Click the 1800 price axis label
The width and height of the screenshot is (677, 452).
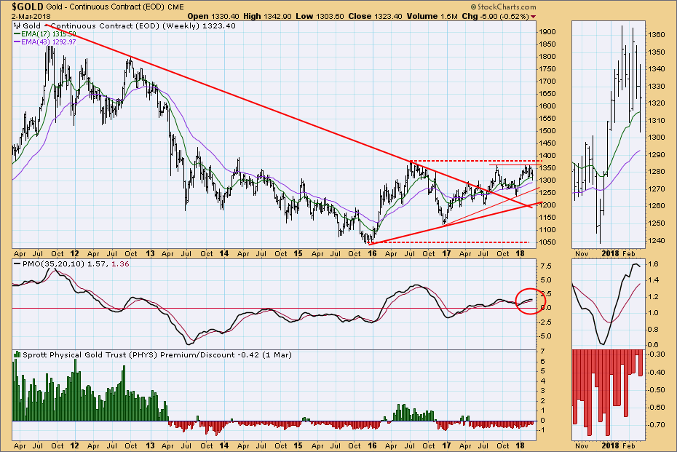pos(547,57)
